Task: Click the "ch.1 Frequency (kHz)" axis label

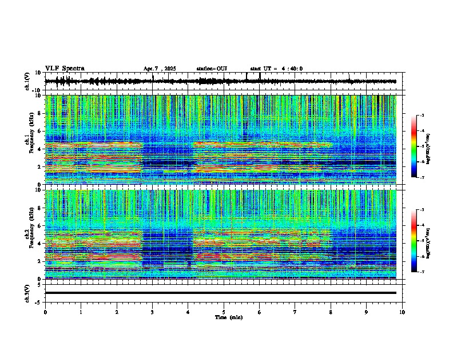Action: pos(29,133)
